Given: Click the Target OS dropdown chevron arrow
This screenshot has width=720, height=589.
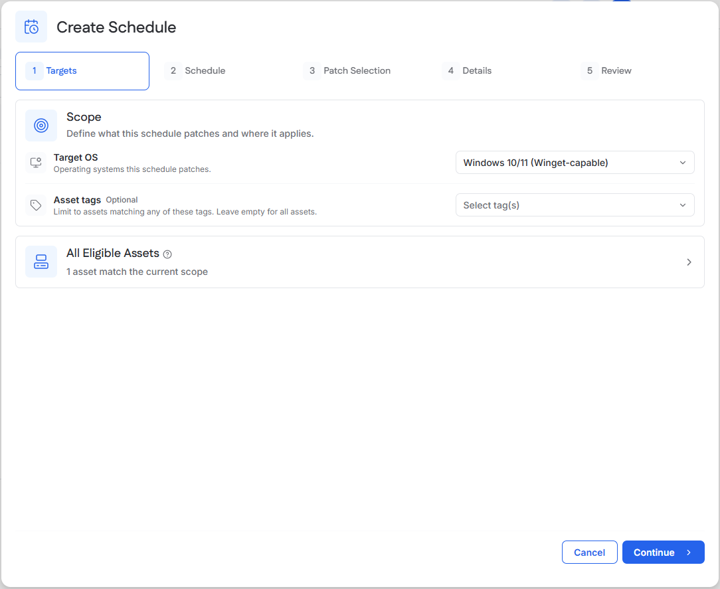Looking at the screenshot, I should 682,163.
